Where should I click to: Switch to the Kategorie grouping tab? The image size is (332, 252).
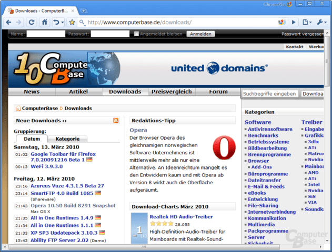coord(67,139)
